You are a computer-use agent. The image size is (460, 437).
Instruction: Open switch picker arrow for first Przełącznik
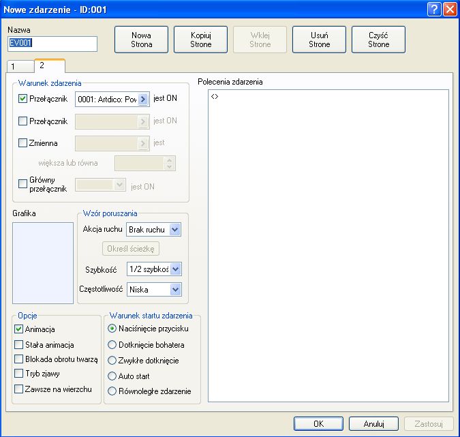143,99
